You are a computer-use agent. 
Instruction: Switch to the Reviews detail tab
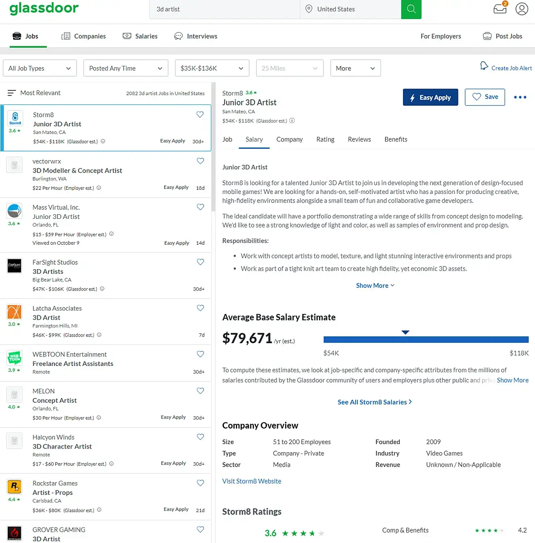(360, 139)
